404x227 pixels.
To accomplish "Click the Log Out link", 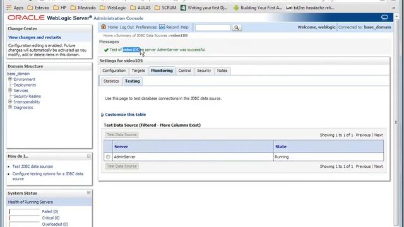I will pyautogui.click(x=127, y=27).
